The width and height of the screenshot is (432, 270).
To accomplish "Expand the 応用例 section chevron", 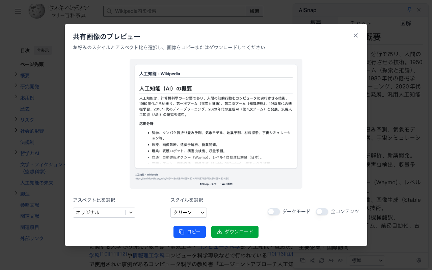I will pyautogui.click(x=16, y=97).
